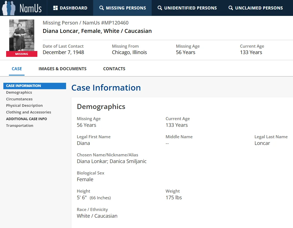Viewport: 293px width, 228px height.
Task: Select Clothing and Accessories sidebar link
Action: 28,112
